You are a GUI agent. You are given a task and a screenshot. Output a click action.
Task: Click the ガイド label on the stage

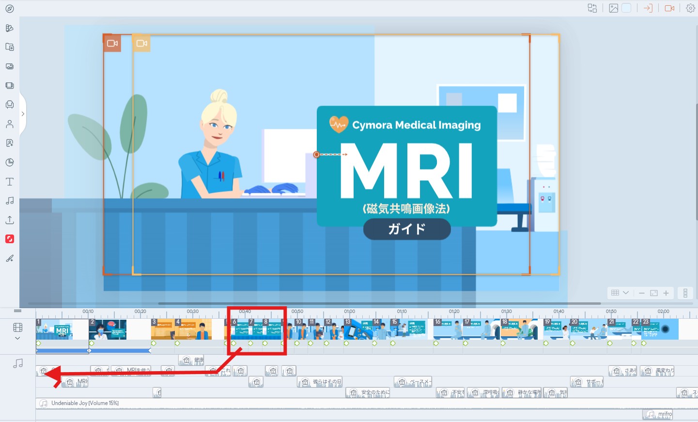tap(407, 229)
